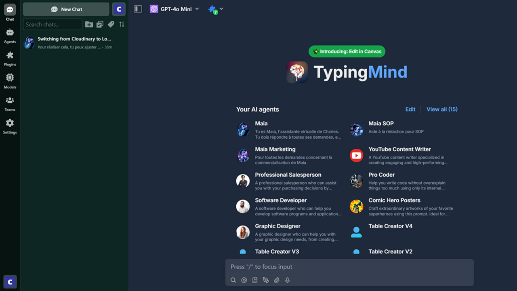The width and height of the screenshot is (517, 291).
Task: Click View all (15) agents link
Action: coord(442,109)
